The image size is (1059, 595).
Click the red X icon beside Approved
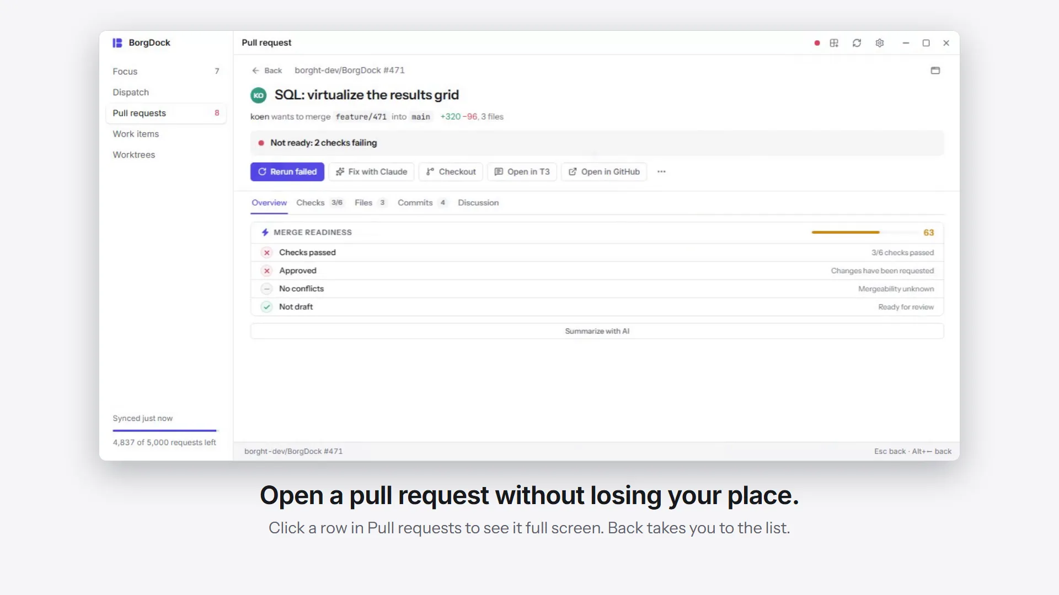click(x=267, y=271)
